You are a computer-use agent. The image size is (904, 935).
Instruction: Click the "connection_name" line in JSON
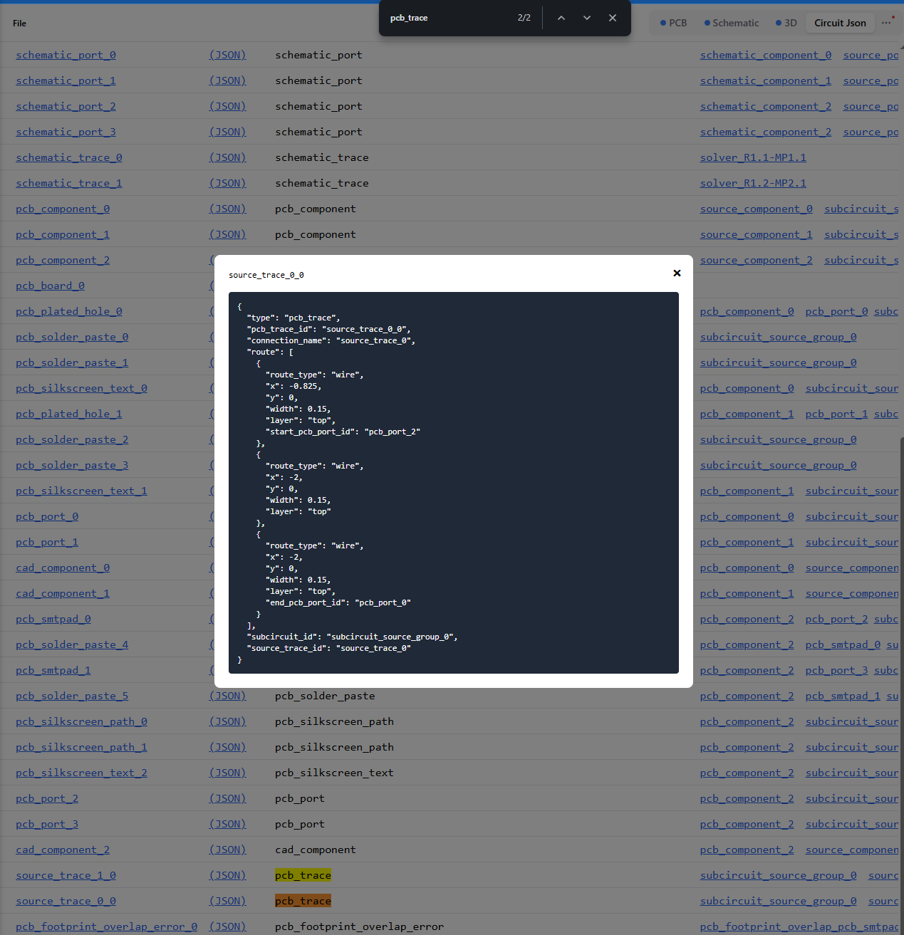331,340
